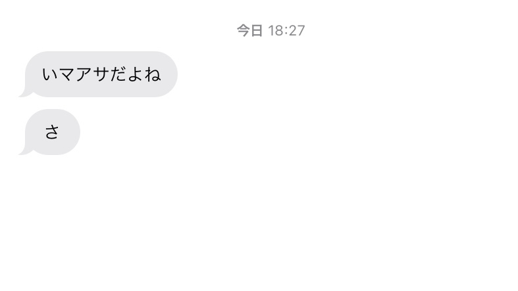Viewport: 518px width, 291px height.
Task: Click the minute digits 27 in the timestamp
Action: click(x=297, y=31)
